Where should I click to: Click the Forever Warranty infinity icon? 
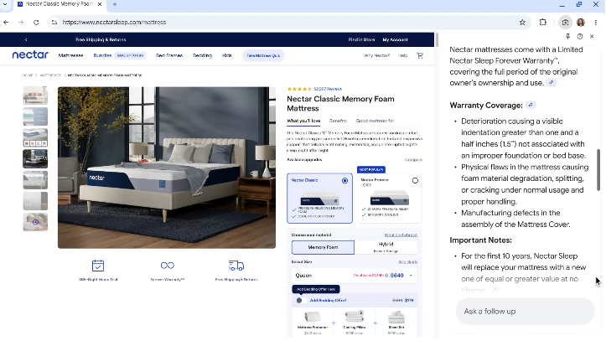point(167,266)
